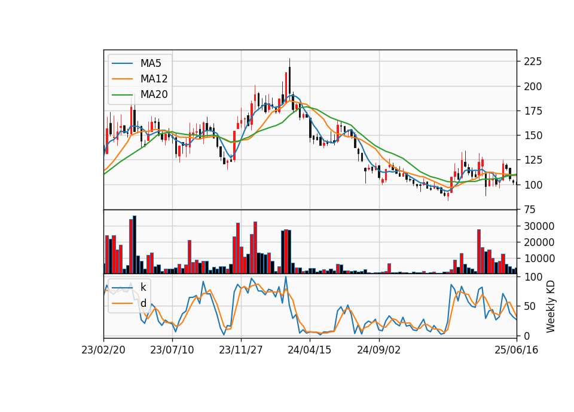The image size is (574, 412).
Task: Click the 20000 volume axis label
Action: (539, 242)
